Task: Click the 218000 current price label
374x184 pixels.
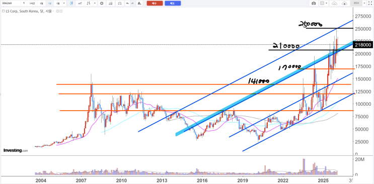Action: pos(363,45)
